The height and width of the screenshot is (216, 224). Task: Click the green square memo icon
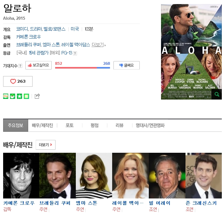(26, 96)
